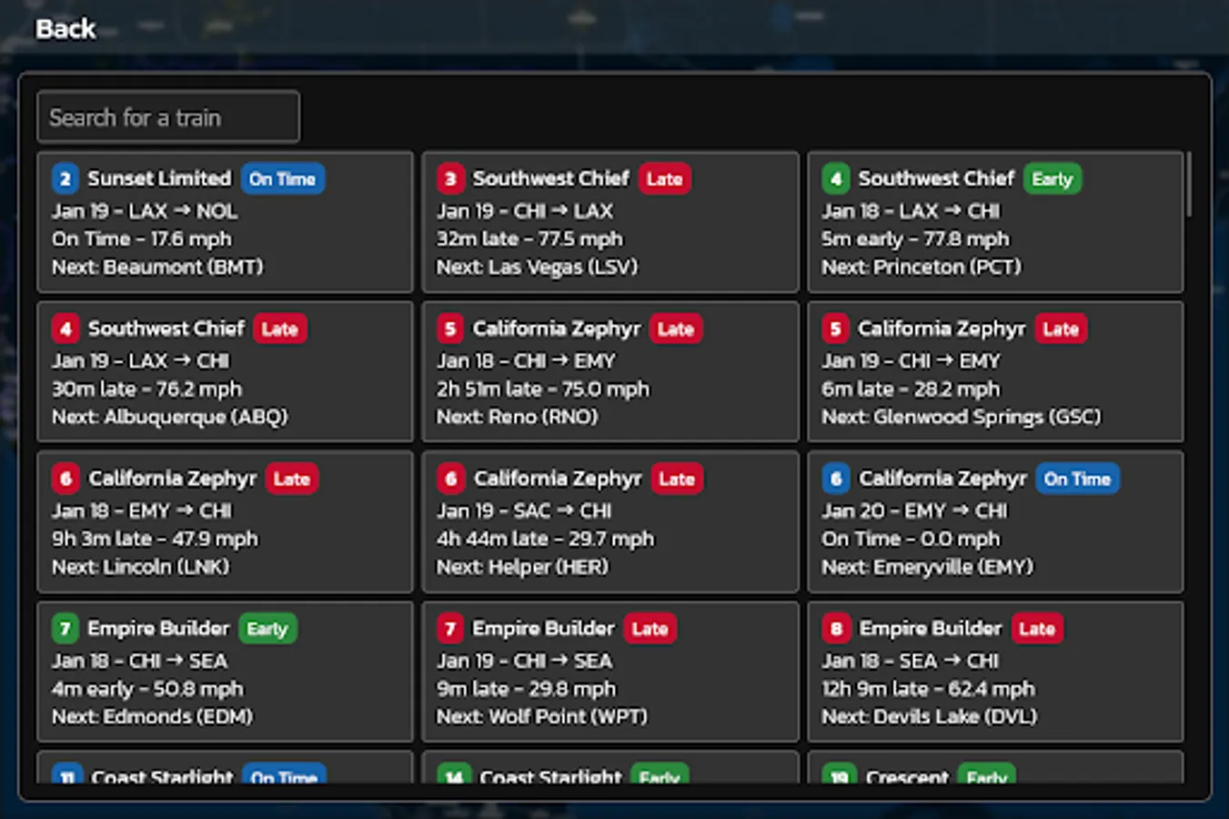
Task: Select 'Next: Lincoln (LNK)' text
Action: (x=140, y=568)
